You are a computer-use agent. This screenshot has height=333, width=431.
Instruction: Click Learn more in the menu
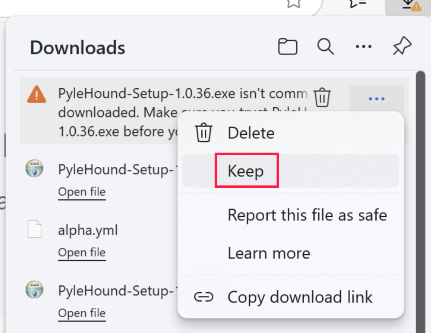click(269, 253)
